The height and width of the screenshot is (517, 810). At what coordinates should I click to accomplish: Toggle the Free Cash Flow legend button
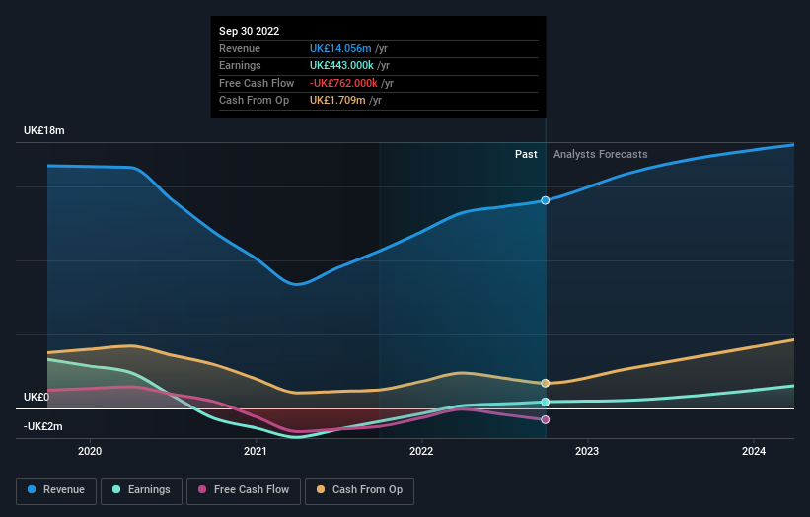coord(244,490)
